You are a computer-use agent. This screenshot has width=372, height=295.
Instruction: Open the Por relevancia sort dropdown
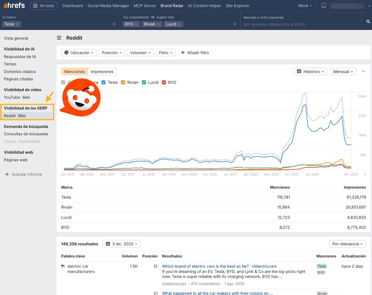click(348, 244)
